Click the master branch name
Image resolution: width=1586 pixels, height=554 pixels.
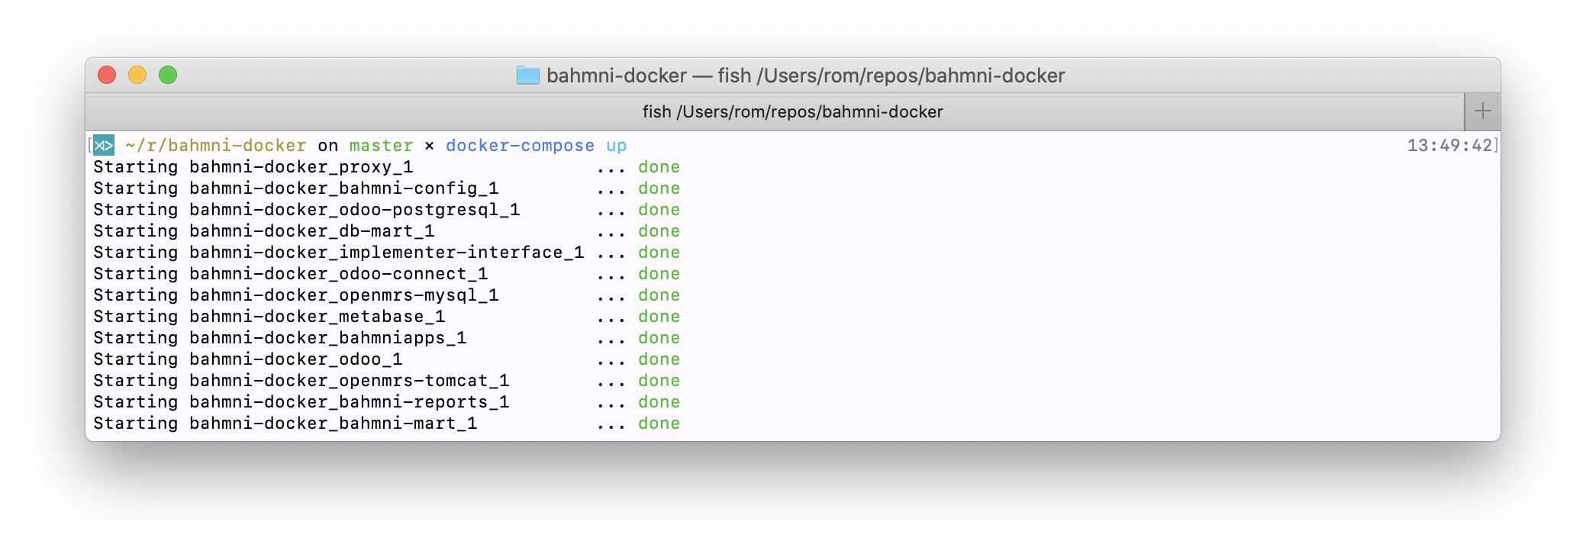click(381, 146)
